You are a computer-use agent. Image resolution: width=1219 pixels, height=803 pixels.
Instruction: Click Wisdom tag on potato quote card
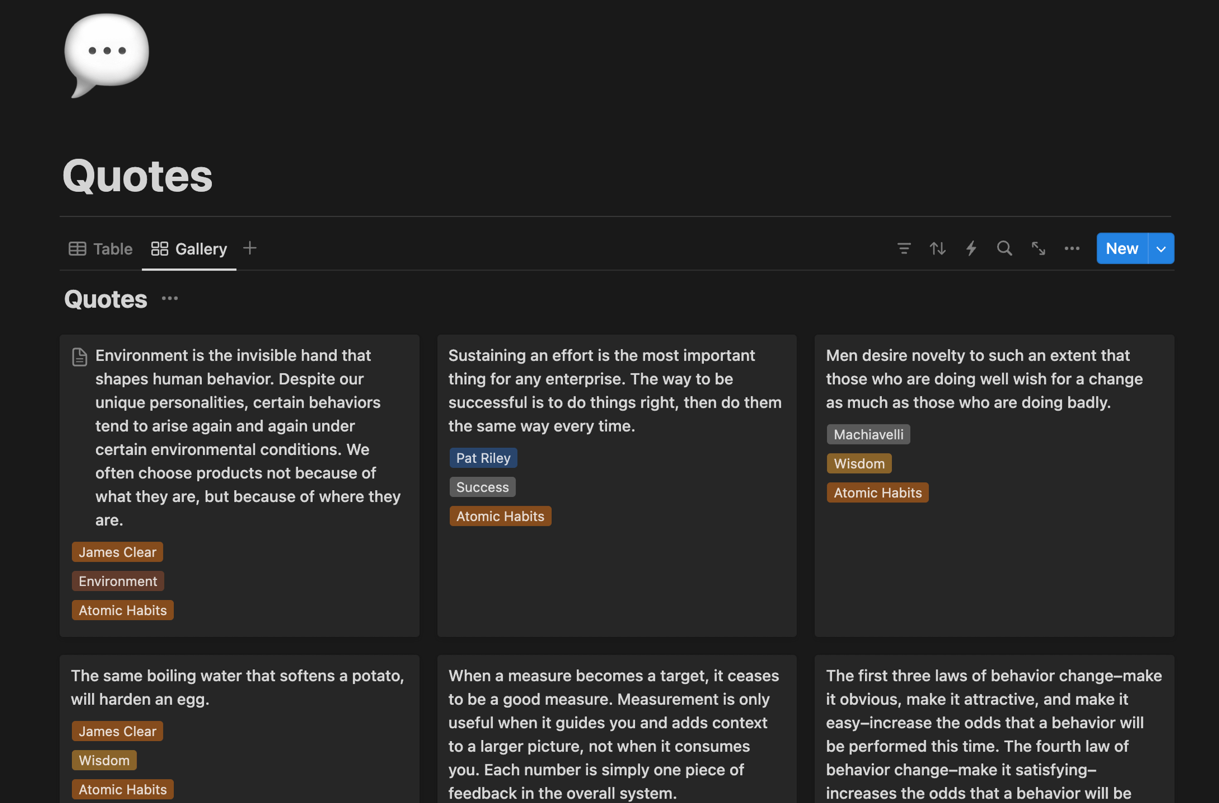pyautogui.click(x=104, y=760)
